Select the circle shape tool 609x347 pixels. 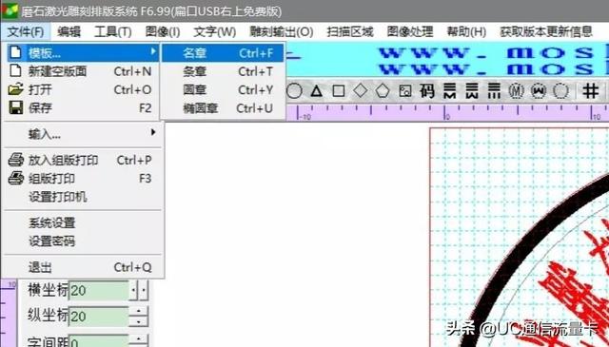click(x=294, y=91)
